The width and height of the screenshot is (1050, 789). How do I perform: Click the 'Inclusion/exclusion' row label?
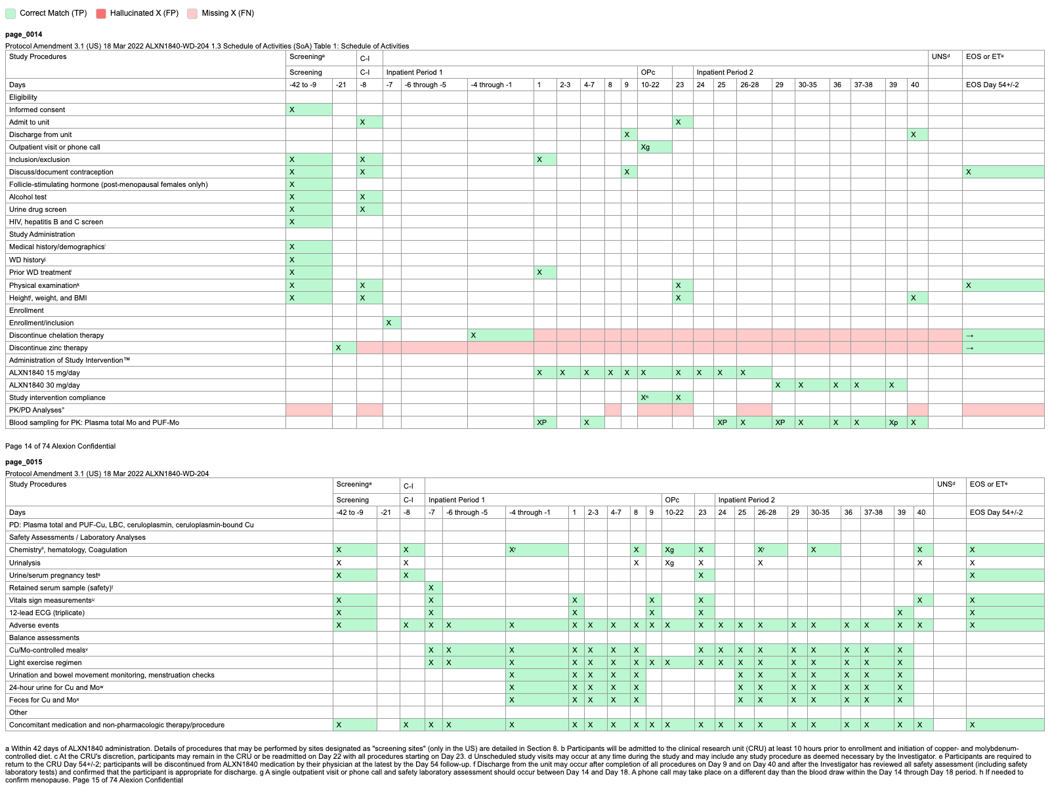39,159
